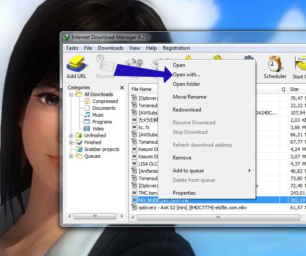
Task: Click the Finished folder checkmark icon
Action: [x=79, y=142]
